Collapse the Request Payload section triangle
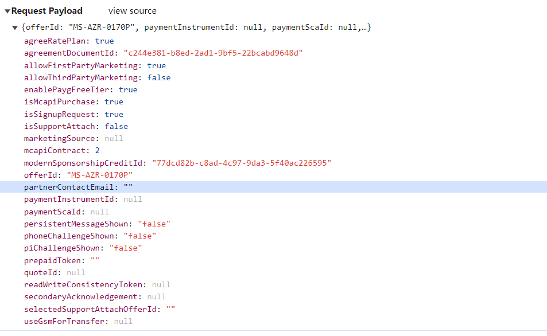 (x=7, y=11)
